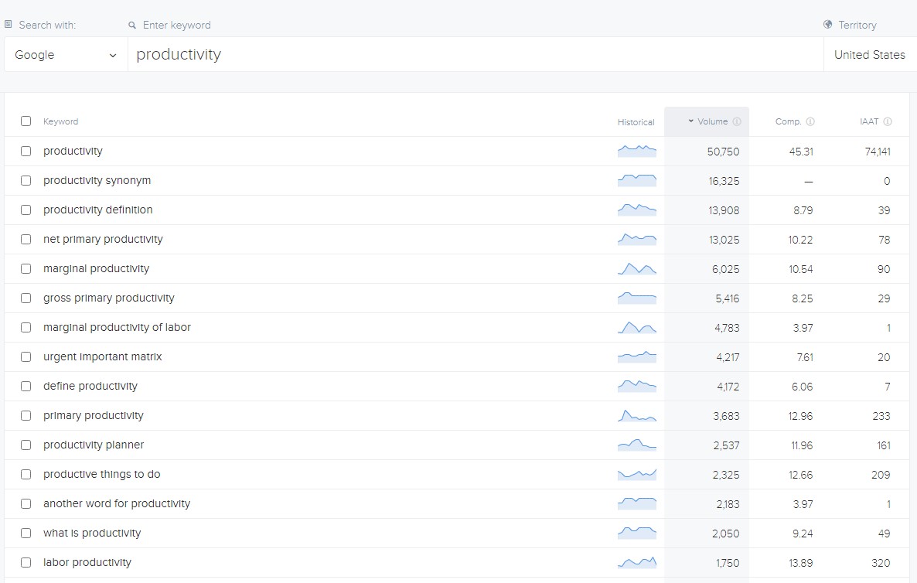917x583 pixels.
Task: Toggle the select-all keywords checkbox
Action: (26, 121)
